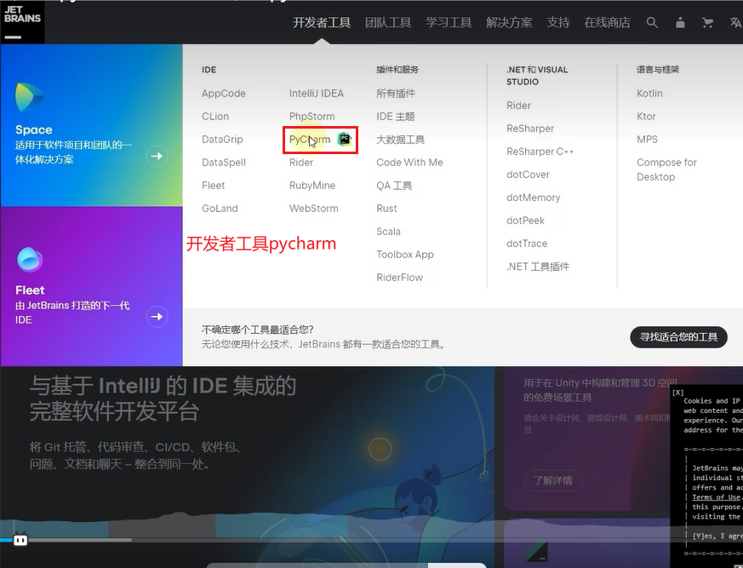Select DataGrip from IDE list
743x568 pixels.
pyautogui.click(x=222, y=140)
